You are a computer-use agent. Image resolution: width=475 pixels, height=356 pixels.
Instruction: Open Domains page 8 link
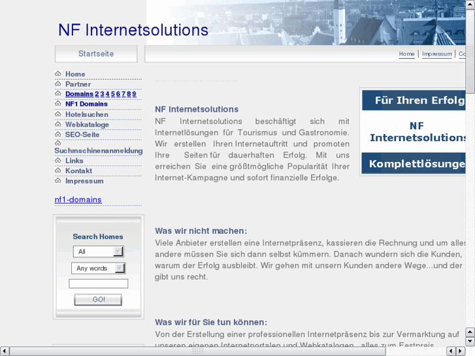pyautogui.click(x=129, y=94)
